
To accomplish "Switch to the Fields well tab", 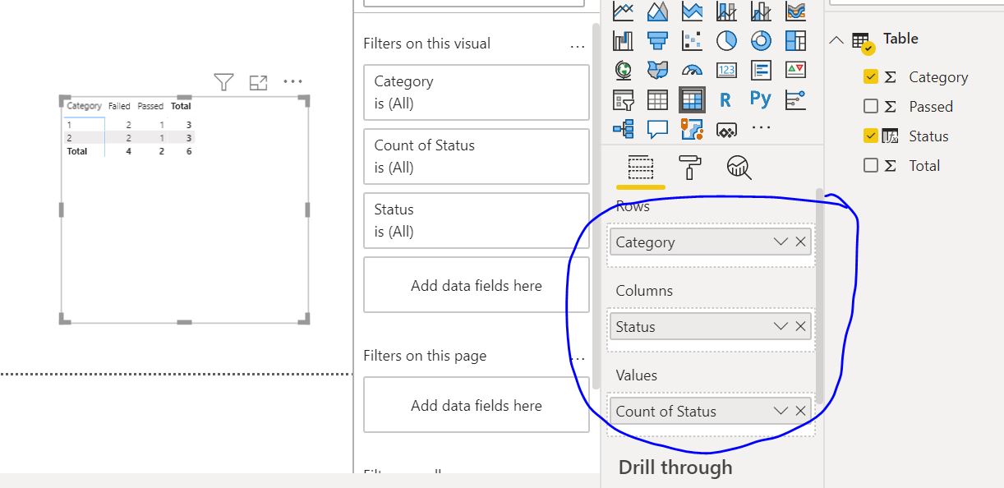I will [x=641, y=168].
